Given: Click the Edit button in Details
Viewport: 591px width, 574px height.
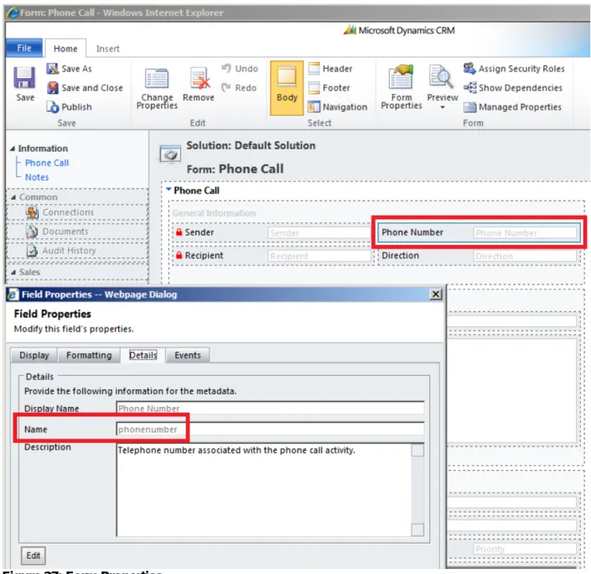Looking at the screenshot, I should click(34, 556).
